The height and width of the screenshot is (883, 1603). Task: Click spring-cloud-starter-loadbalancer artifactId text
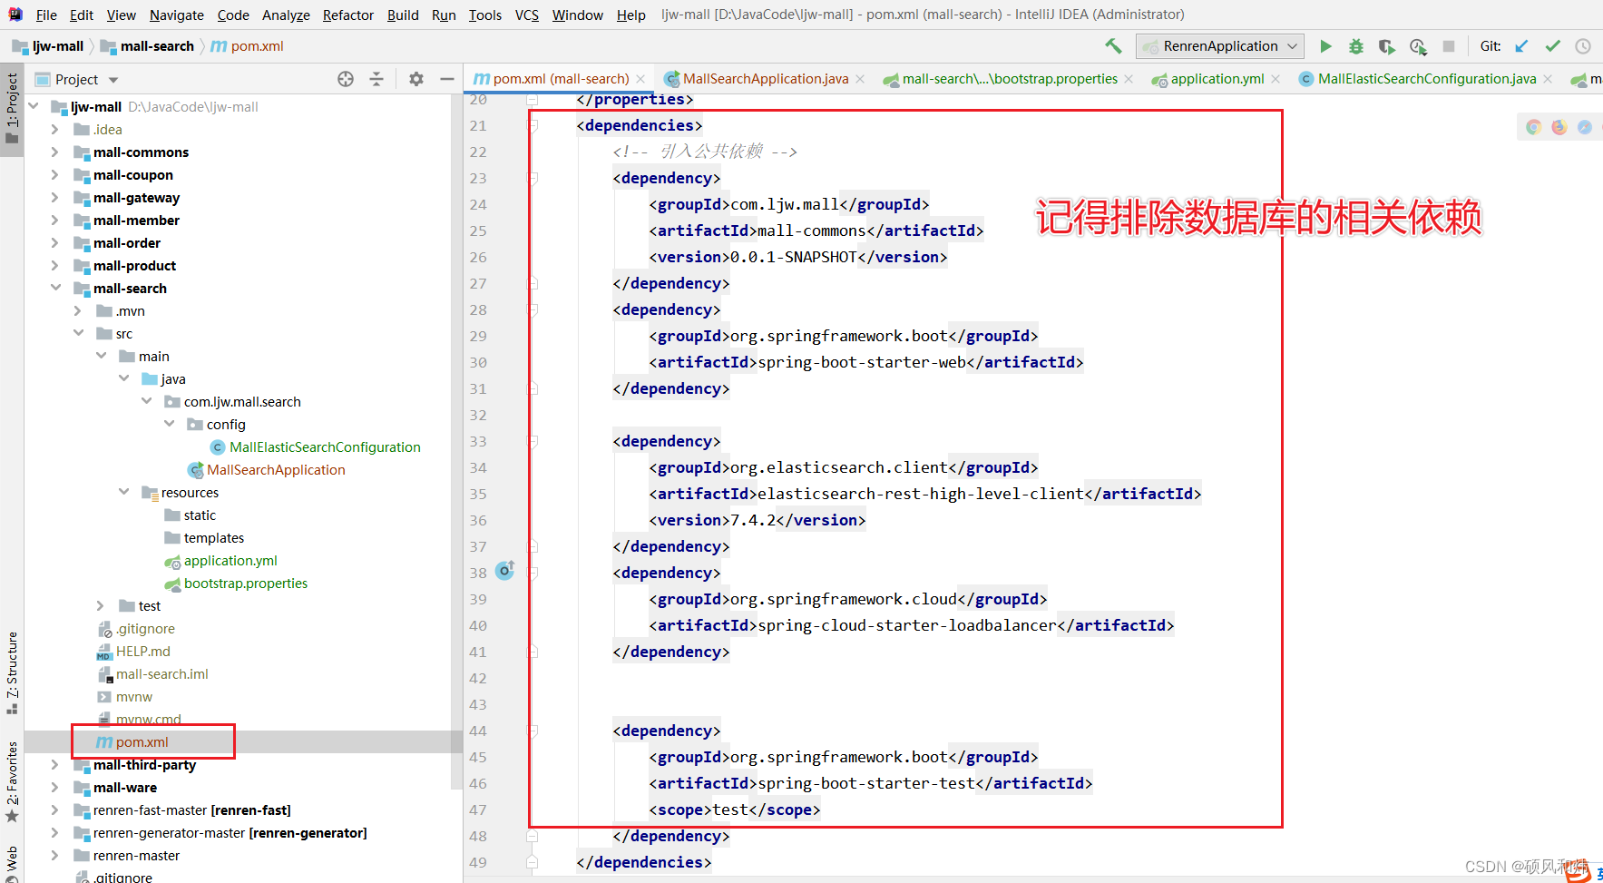(907, 625)
